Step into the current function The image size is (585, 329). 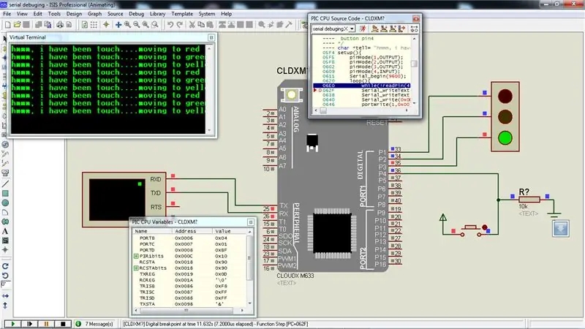click(384, 29)
